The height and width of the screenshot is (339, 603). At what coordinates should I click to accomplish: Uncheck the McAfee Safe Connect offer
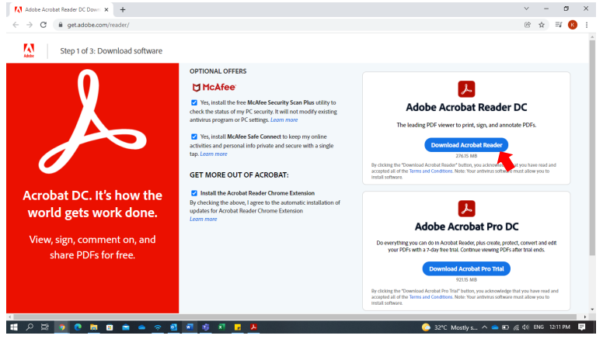(193, 137)
